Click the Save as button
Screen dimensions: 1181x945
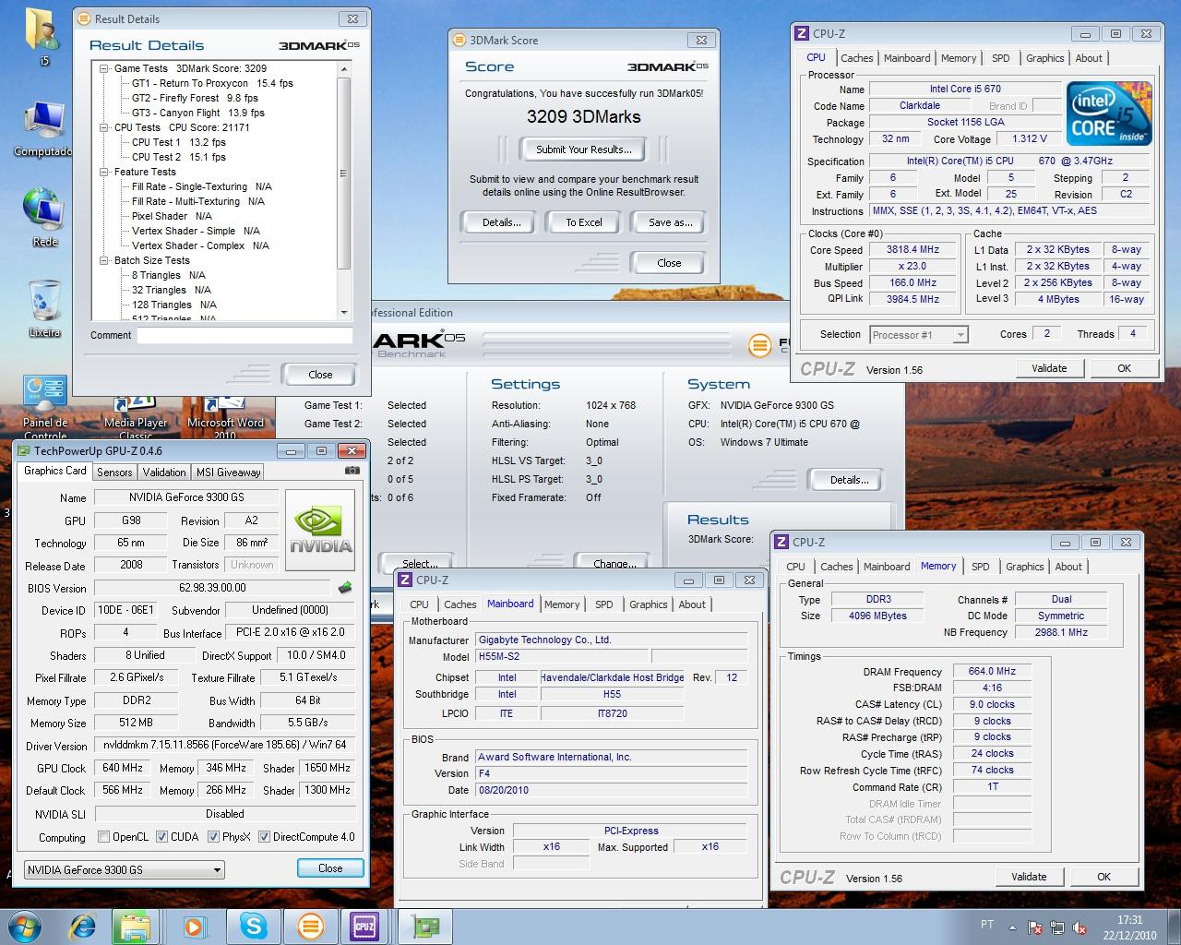(x=670, y=222)
